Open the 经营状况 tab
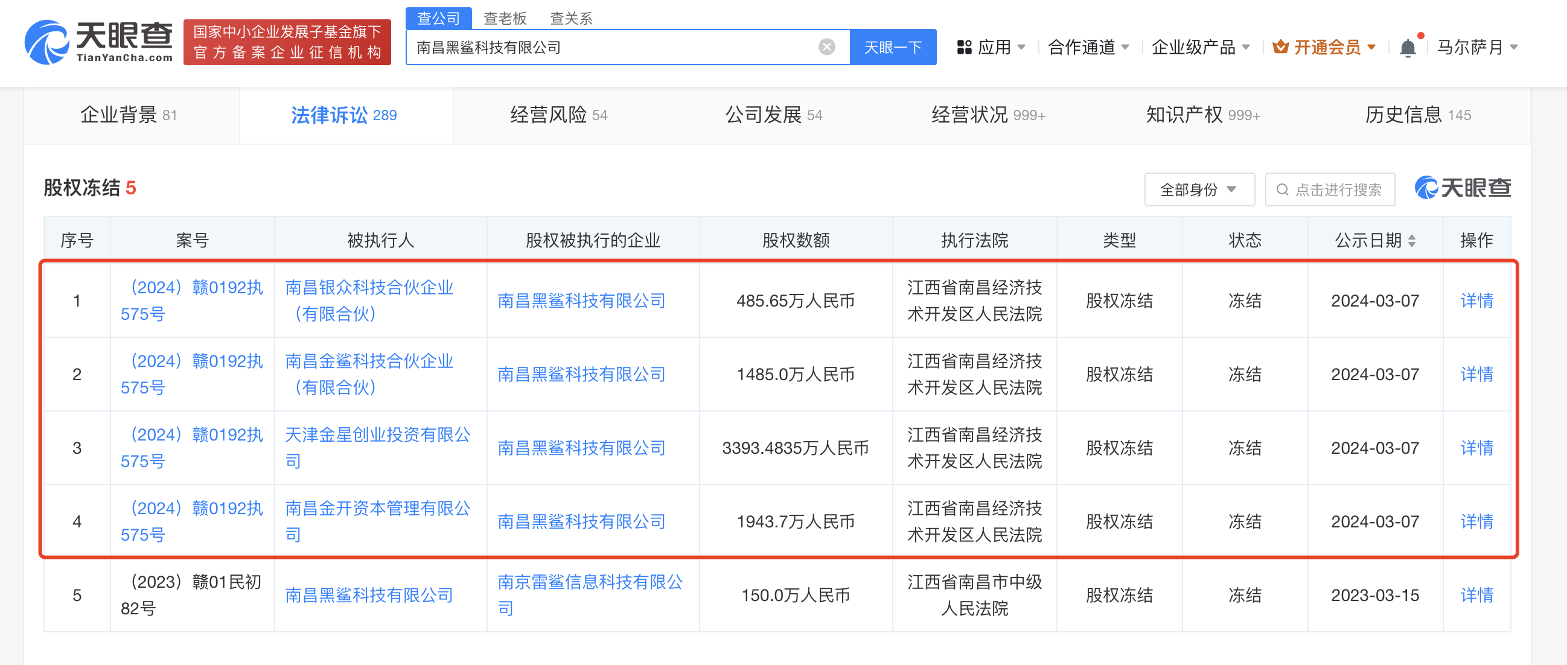The image size is (1567, 665). click(x=989, y=115)
